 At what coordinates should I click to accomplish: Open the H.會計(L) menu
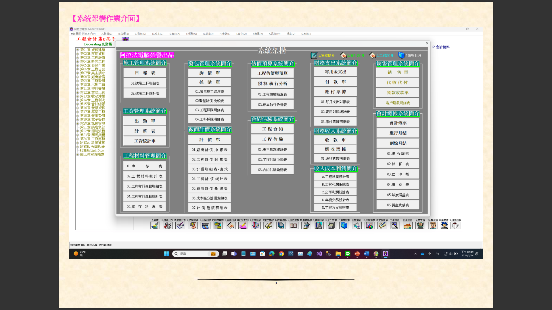225,34
